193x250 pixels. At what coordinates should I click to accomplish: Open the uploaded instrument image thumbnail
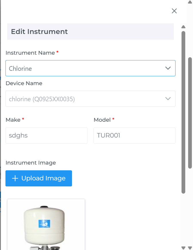[x=46, y=224]
